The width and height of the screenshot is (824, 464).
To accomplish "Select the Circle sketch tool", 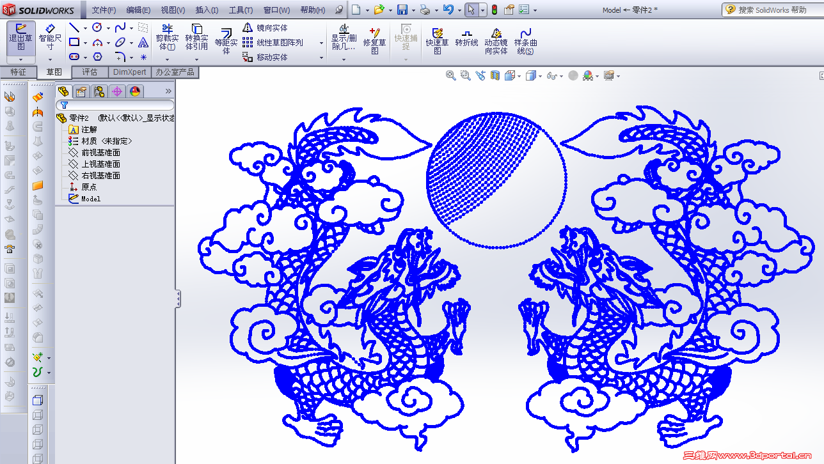I will (x=97, y=27).
